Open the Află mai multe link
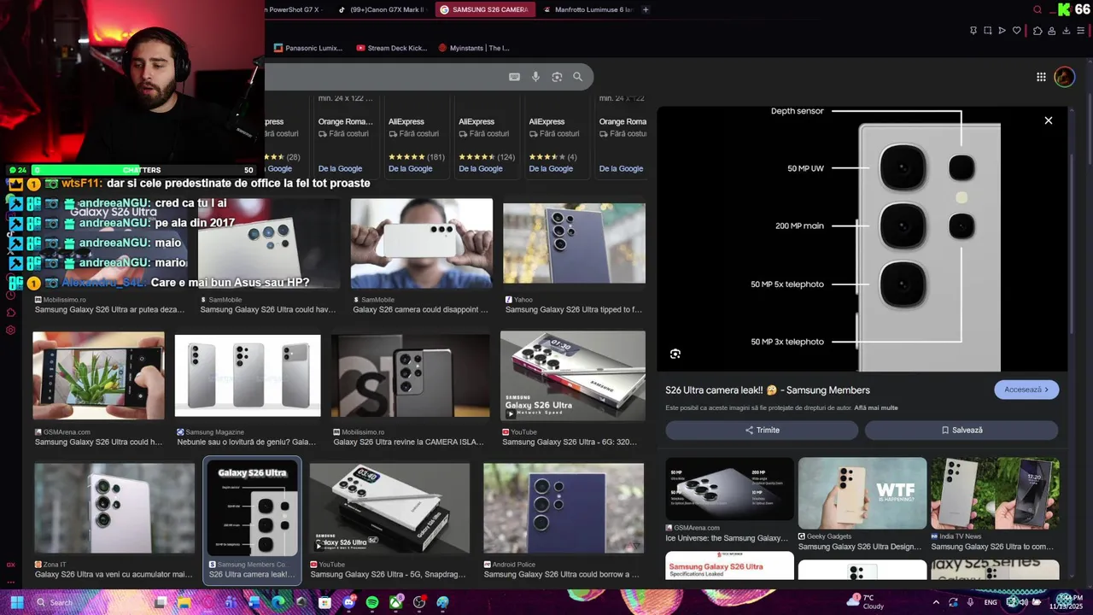Image resolution: width=1093 pixels, height=615 pixels. click(876, 408)
